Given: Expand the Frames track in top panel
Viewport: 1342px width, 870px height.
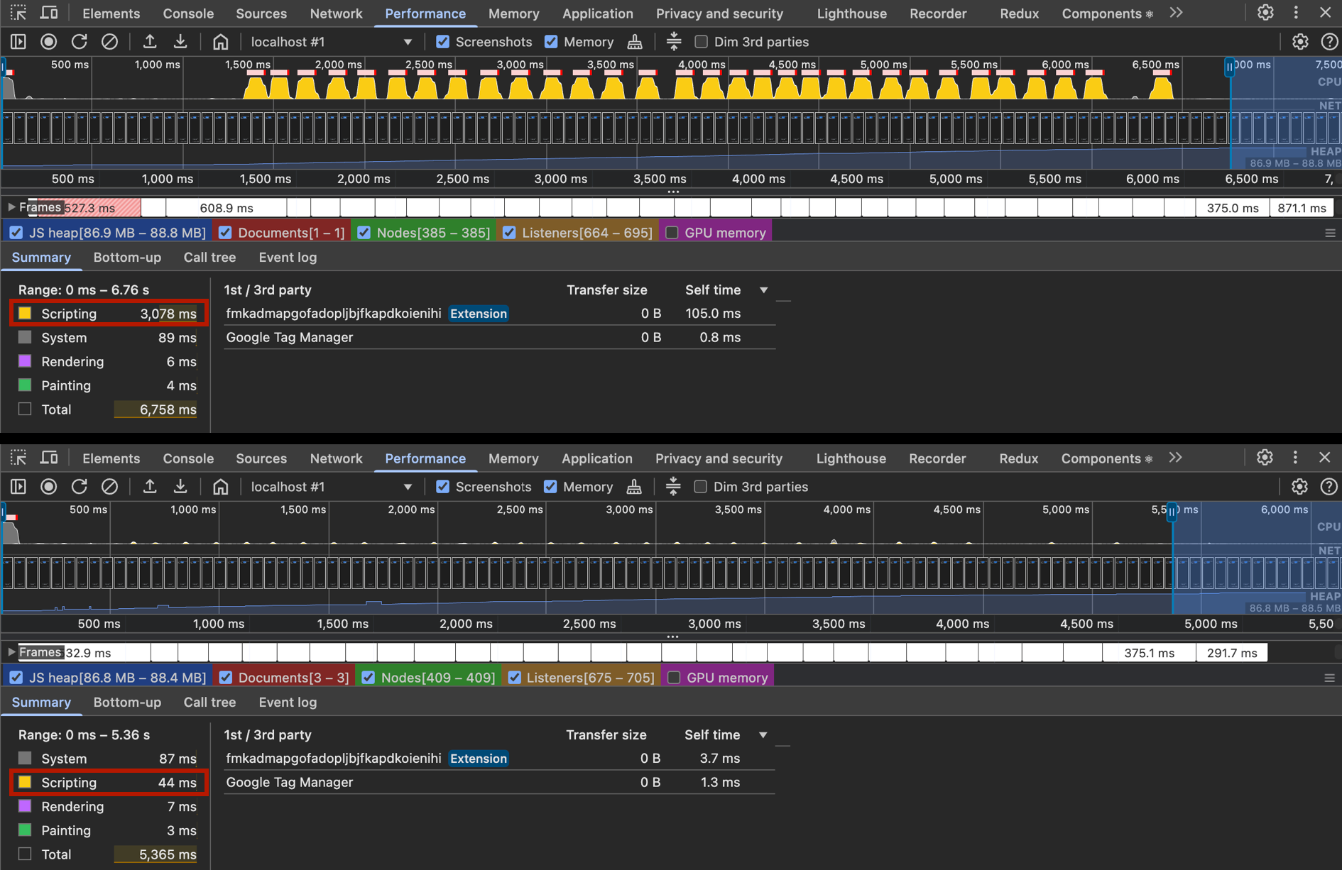Looking at the screenshot, I should (x=11, y=207).
